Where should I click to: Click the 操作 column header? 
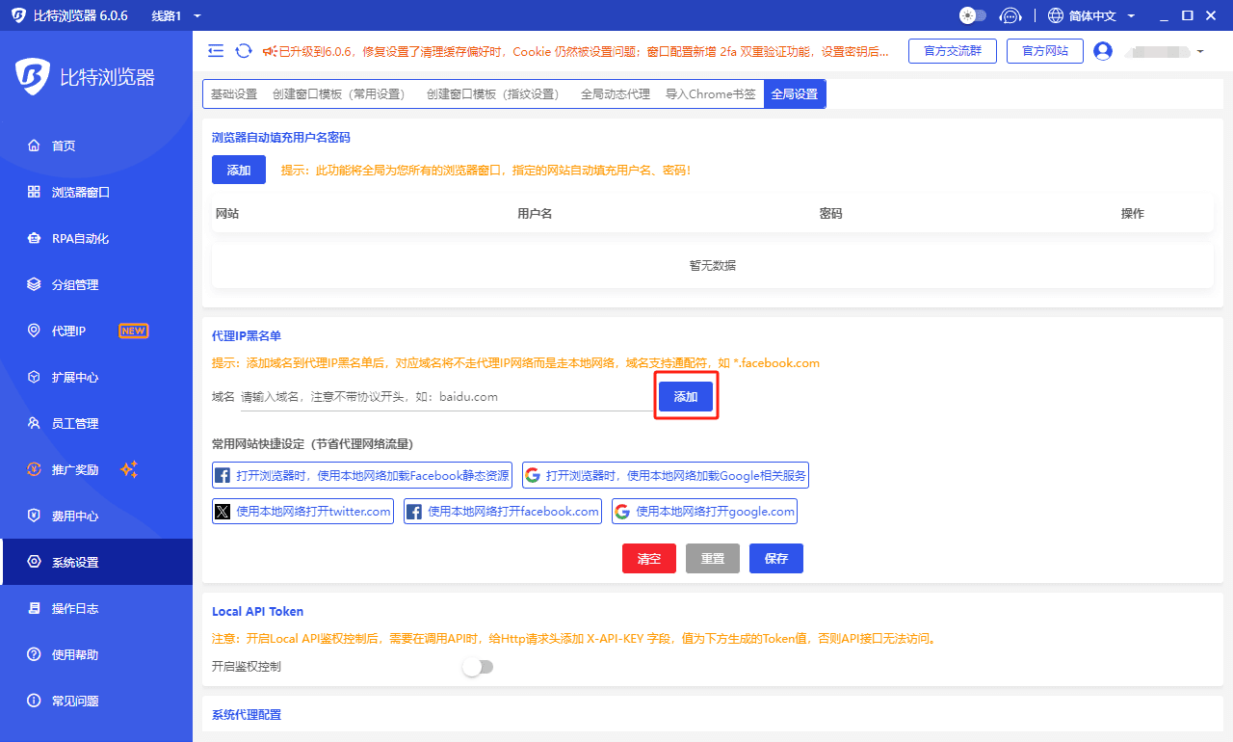coord(1133,214)
